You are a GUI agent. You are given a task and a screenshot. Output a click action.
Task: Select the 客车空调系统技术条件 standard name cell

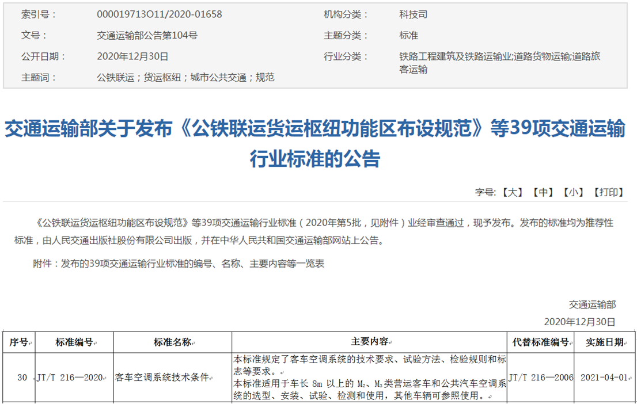click(x=162, y=378)
